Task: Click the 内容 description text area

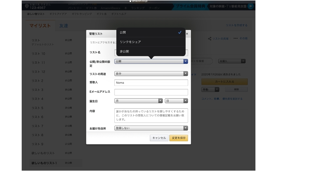Action: [x=151, y=115]
